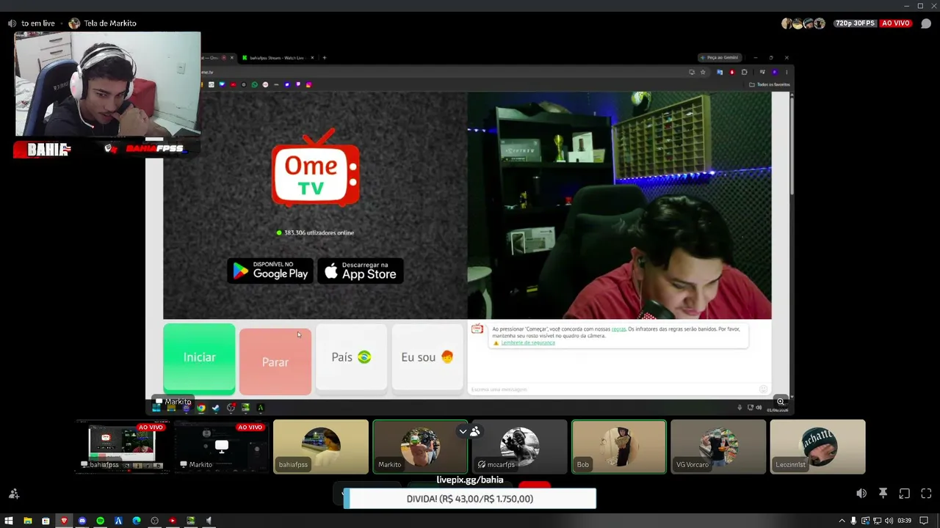Click the emoji icon in OmeTV message box
940x528 pixels.
(x=763, y=389)
